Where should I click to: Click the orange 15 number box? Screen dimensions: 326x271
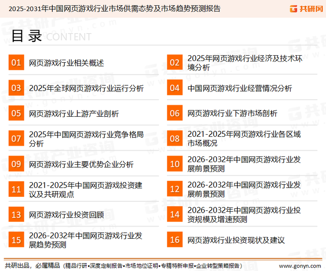click(16, 240)
